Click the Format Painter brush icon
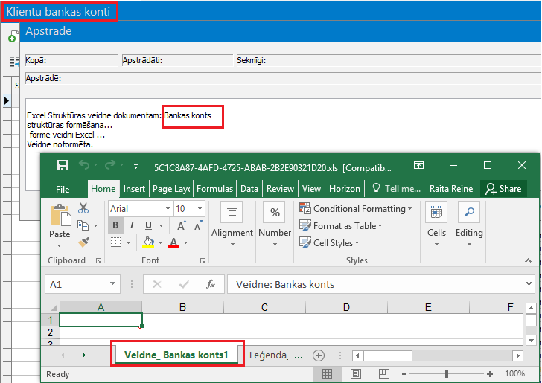This screenshot has width=542, height=383. 83,242
